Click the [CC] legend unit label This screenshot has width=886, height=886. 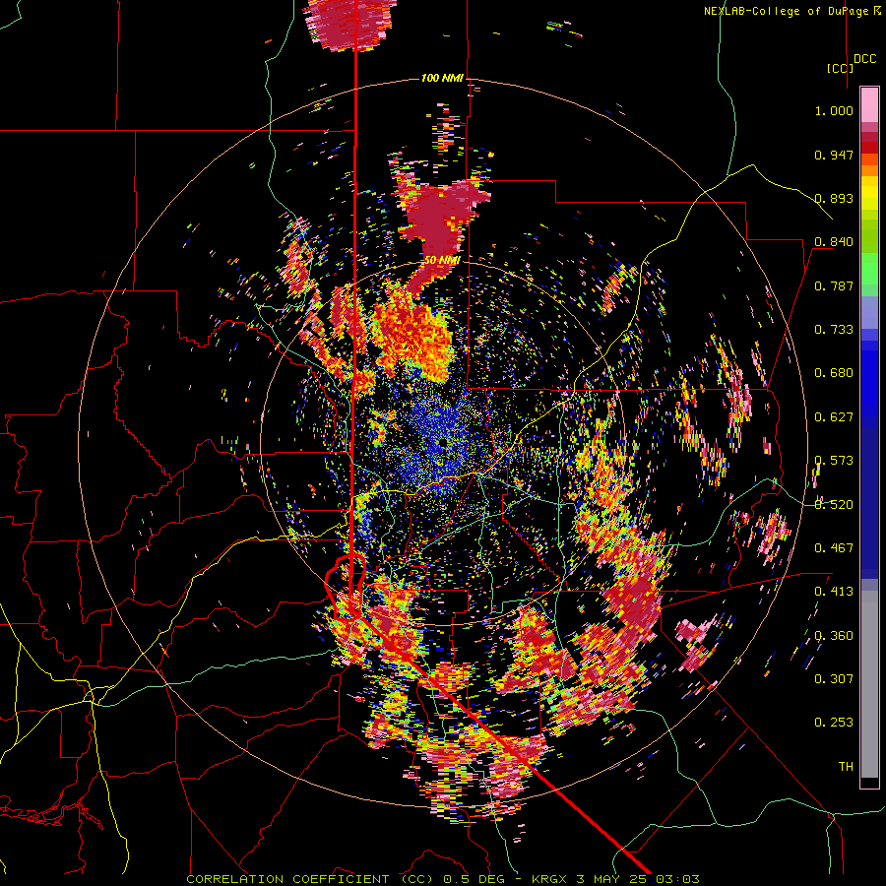pos(840,68)
